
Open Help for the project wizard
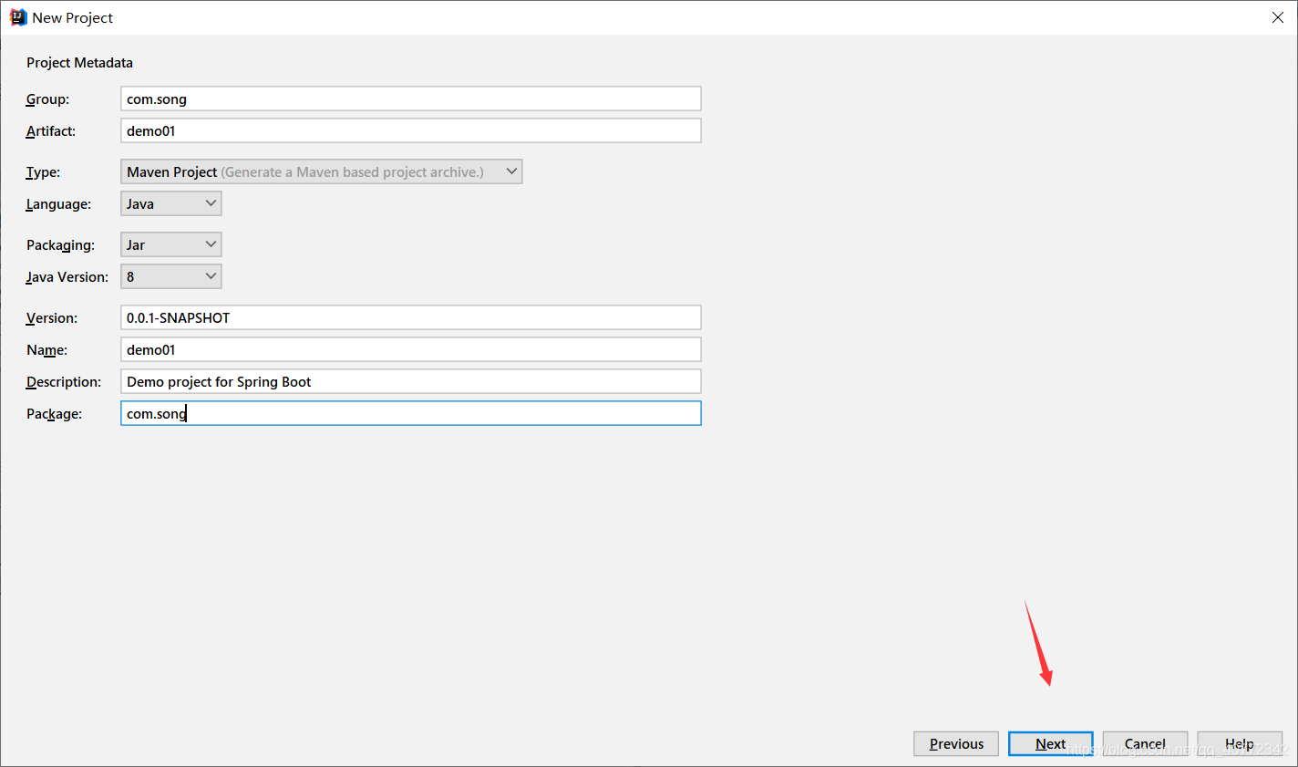[x=1240, y=743]
